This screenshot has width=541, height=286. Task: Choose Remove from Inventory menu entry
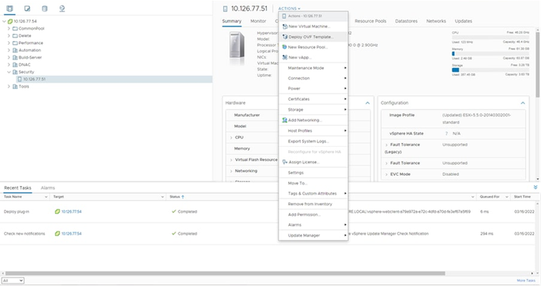pos(313,205)
